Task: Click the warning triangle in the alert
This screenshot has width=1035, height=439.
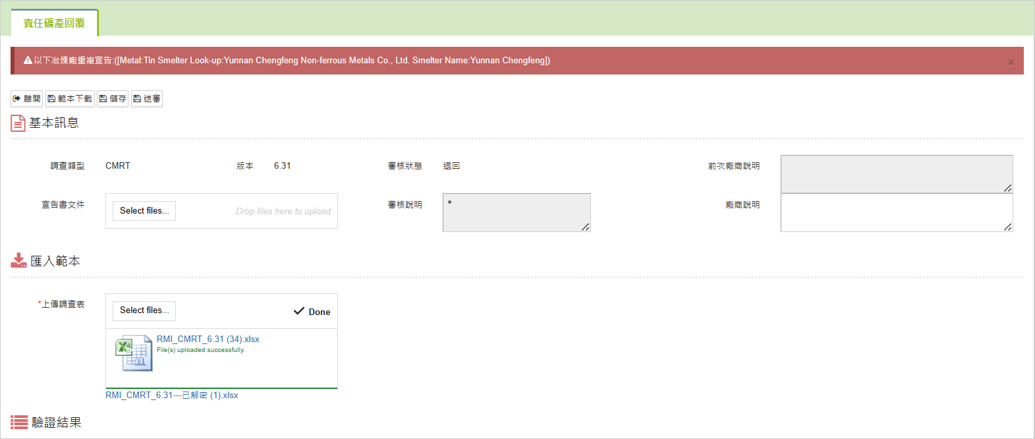Action: click(x=28, y=61)
